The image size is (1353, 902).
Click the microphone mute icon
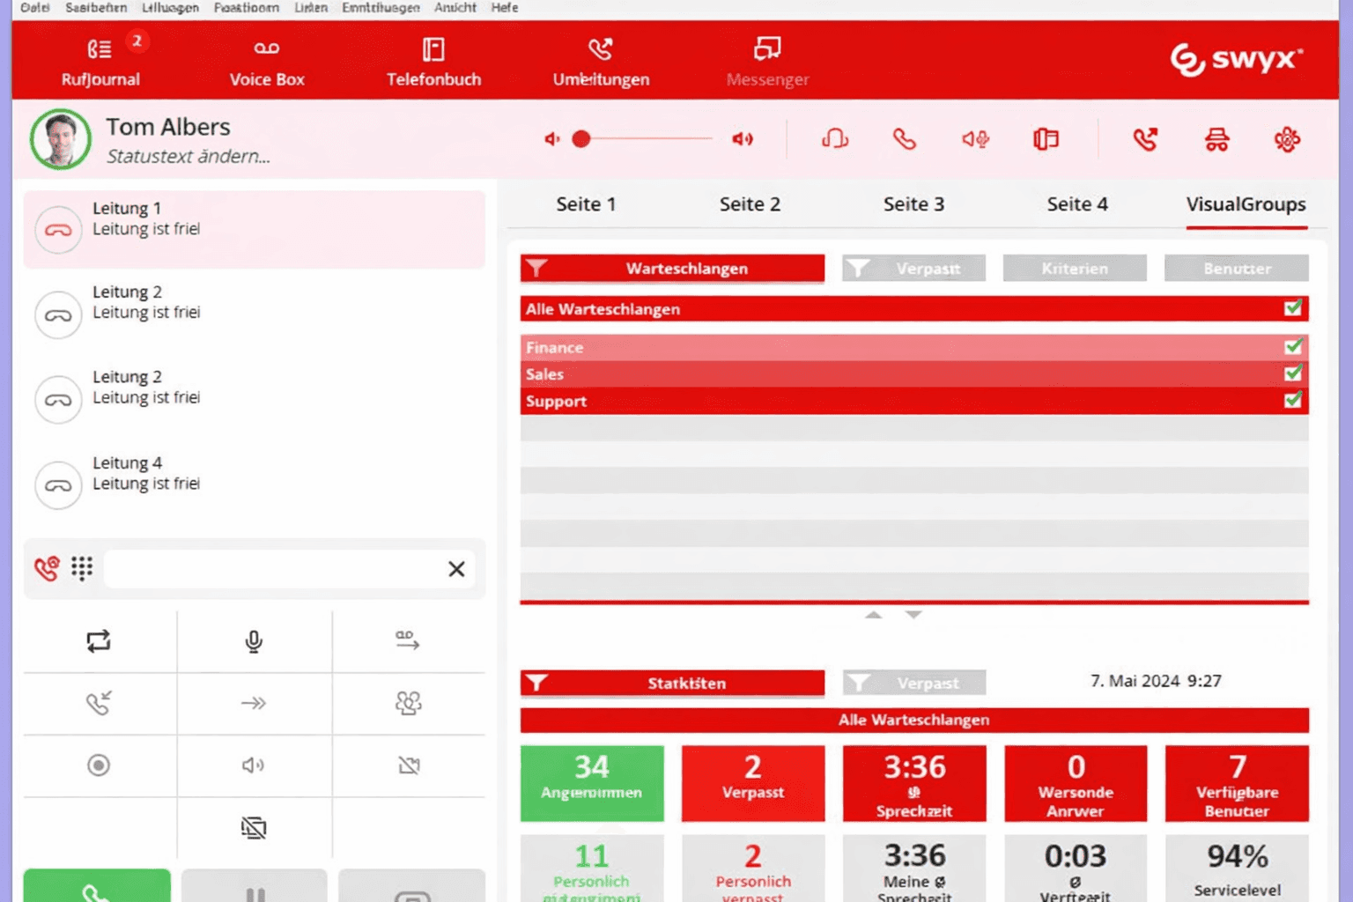tap(254, 641)
